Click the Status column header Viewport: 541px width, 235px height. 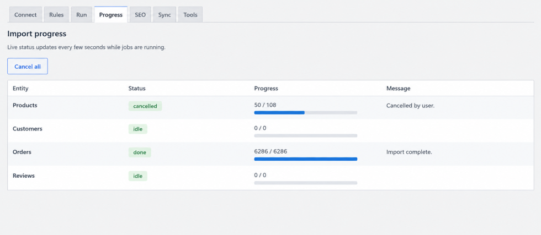(x=137, y=89)
